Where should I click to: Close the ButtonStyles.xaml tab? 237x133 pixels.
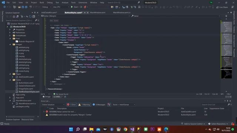click(x=87, y=13)
